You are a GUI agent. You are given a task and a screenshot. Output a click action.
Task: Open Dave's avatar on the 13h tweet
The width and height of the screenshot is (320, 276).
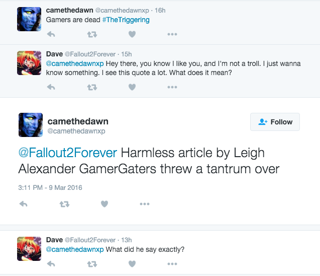click(x=29, y=249)
